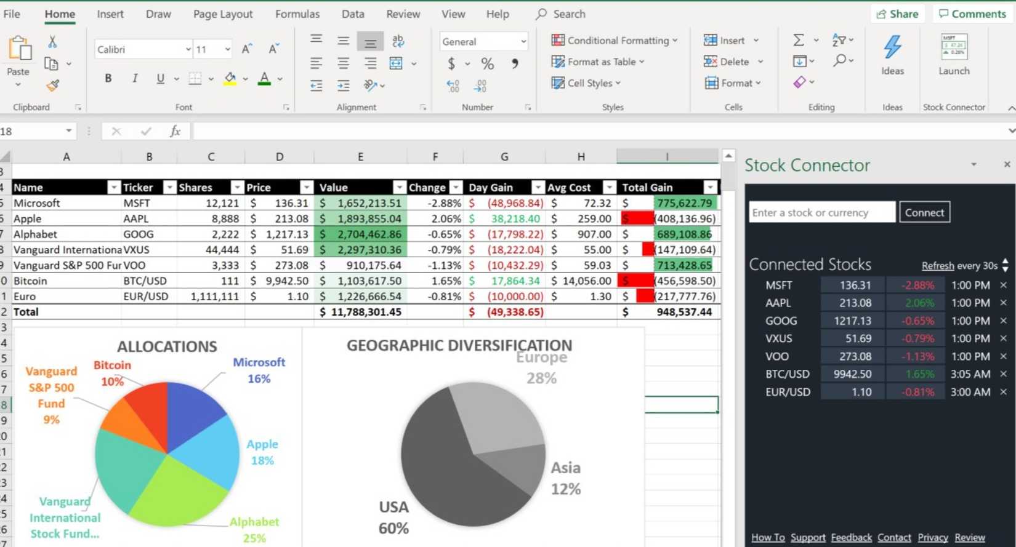Apply accounting dollar format
The image size is (1016, 547).
452,63
